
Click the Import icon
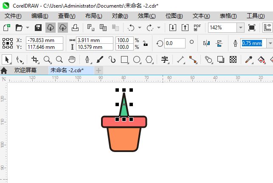click(173, 28)
